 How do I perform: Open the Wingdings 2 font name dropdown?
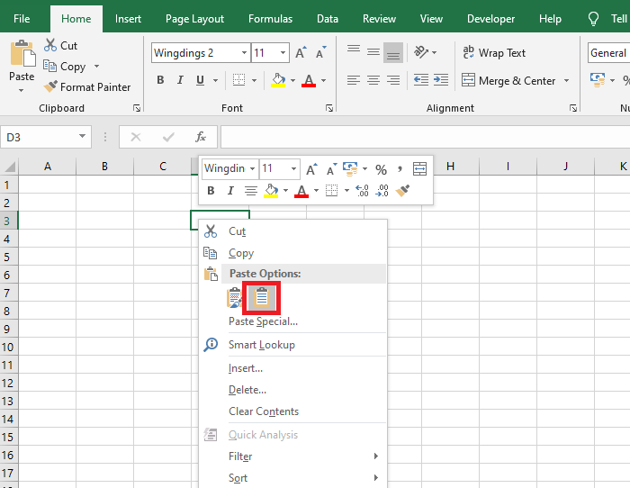pos(243,53)
